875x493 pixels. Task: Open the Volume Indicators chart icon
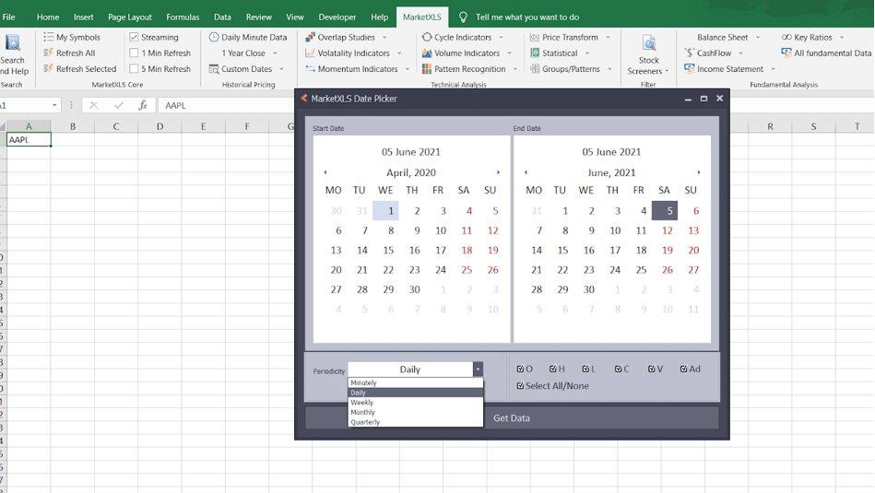[427, 53]
